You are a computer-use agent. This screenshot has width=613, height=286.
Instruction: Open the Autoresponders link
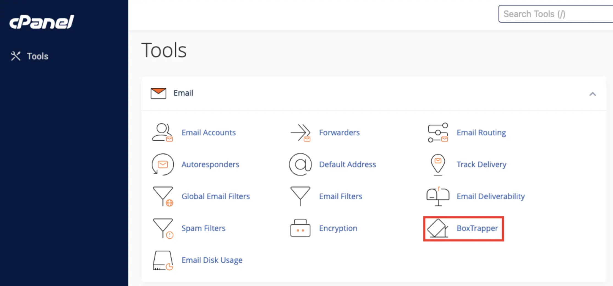point(210,164)
